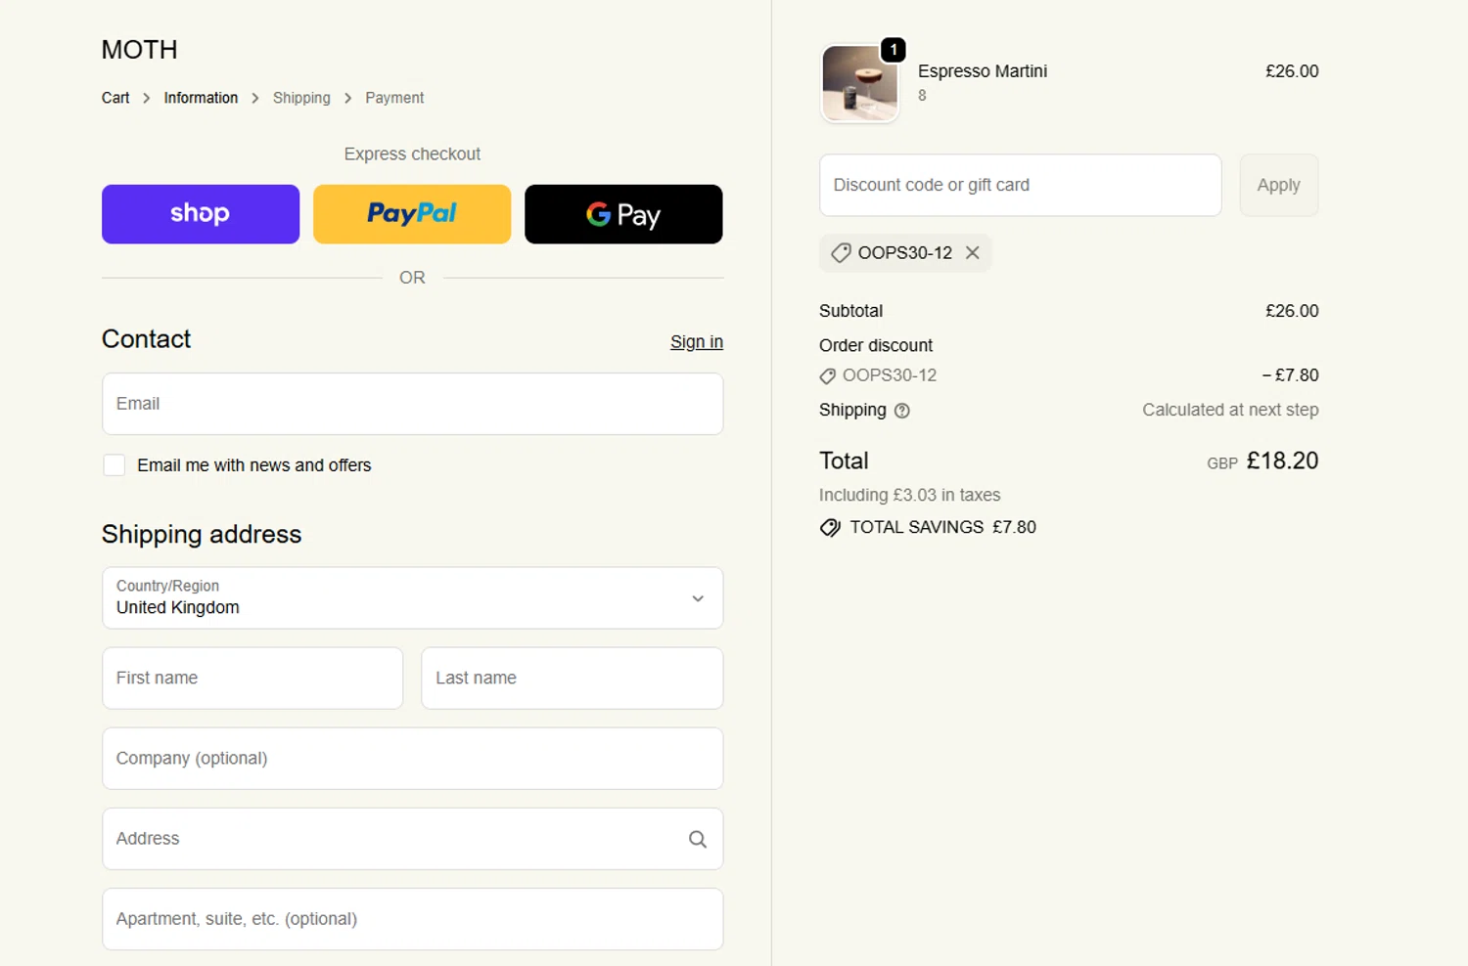
Task: Check out with Shop Pay
Action: [x=201, y=214]
